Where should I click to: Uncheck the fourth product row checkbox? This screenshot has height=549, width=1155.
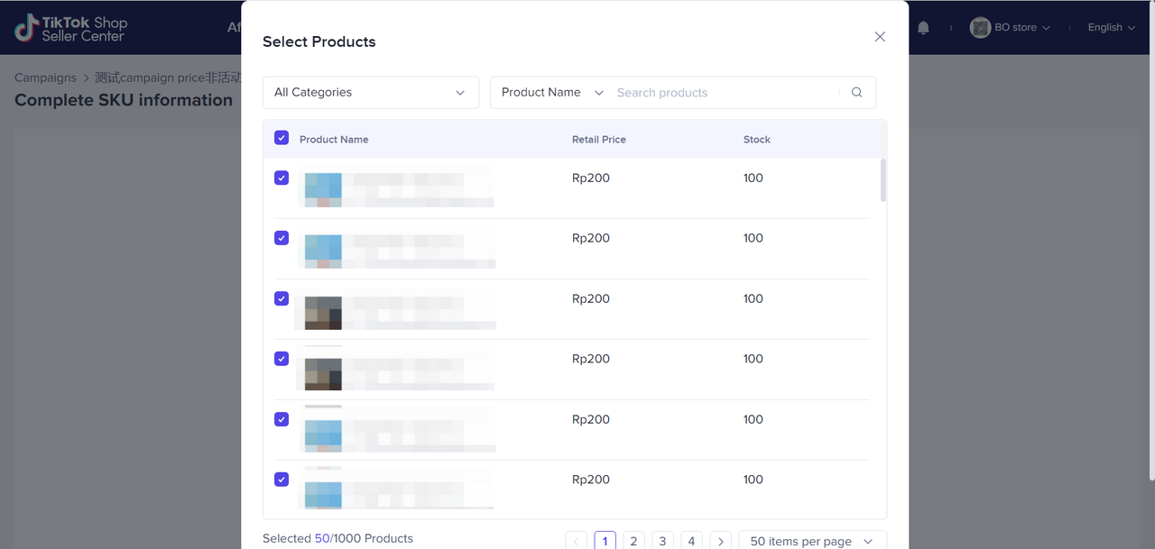click(x=282, y=359)
